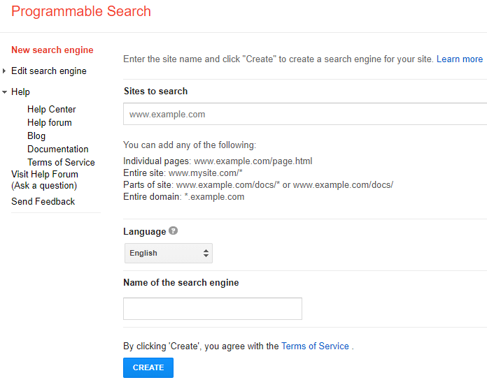The image size is (487, 380).
Task: Open Terms of Service in sidebar
Action: (x=61, y=162)
